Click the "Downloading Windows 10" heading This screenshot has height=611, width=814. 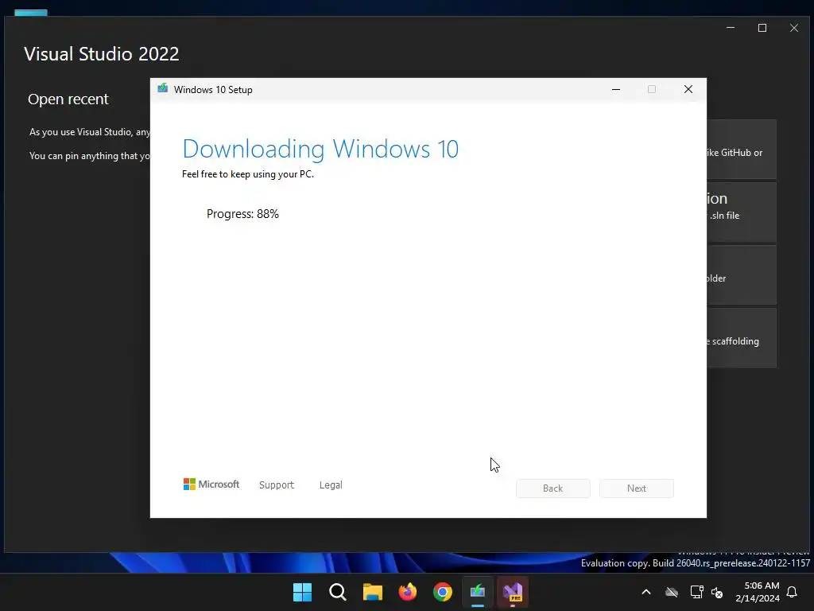click(320, 149)
